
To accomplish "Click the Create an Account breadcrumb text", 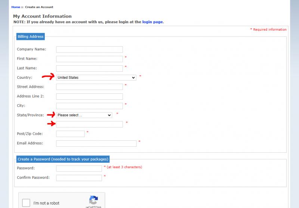I will point(39,7).
